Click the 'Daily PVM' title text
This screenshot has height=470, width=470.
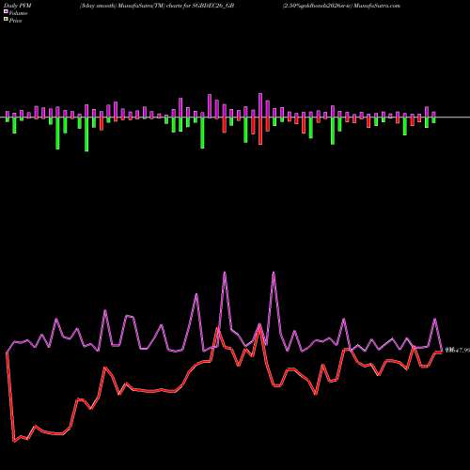pos(18,6)
